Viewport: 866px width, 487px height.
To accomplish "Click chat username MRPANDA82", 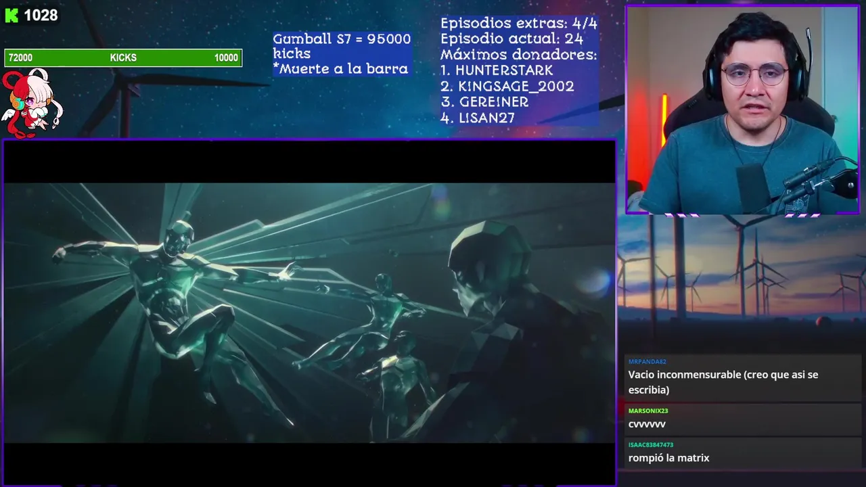I will (647, 362).
